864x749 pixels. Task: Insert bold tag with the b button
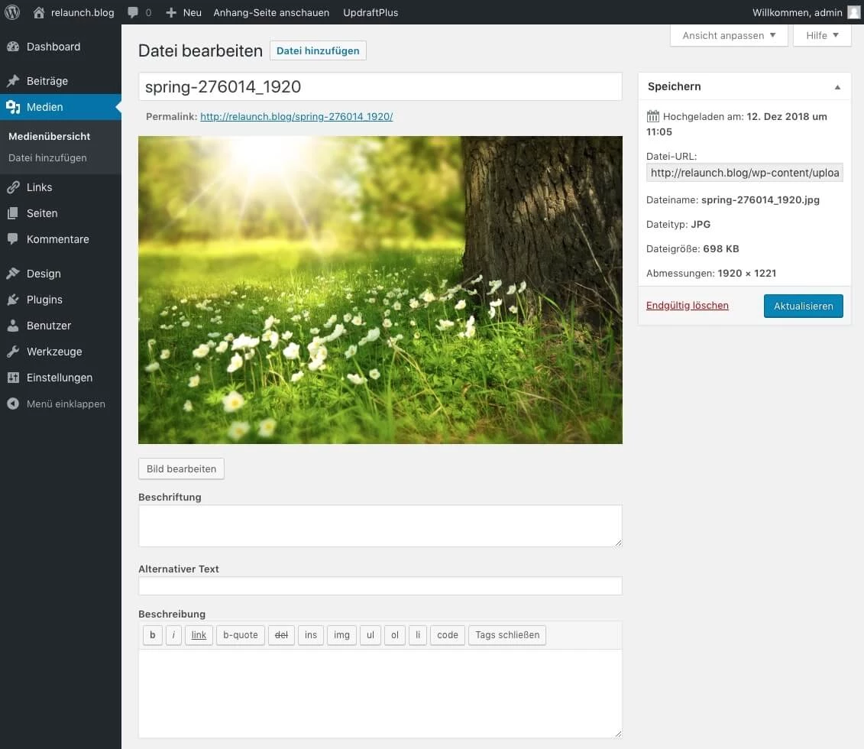[152, 634]
